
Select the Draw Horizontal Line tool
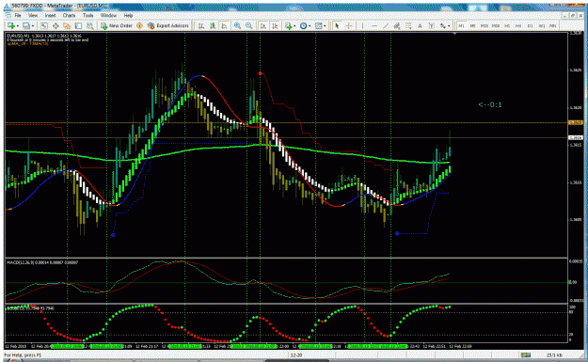pos(374,26)
